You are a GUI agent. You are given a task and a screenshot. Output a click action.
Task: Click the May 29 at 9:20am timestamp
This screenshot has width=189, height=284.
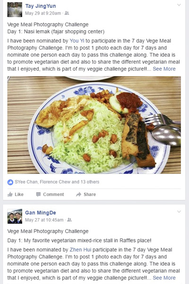(x=43, y=13)
